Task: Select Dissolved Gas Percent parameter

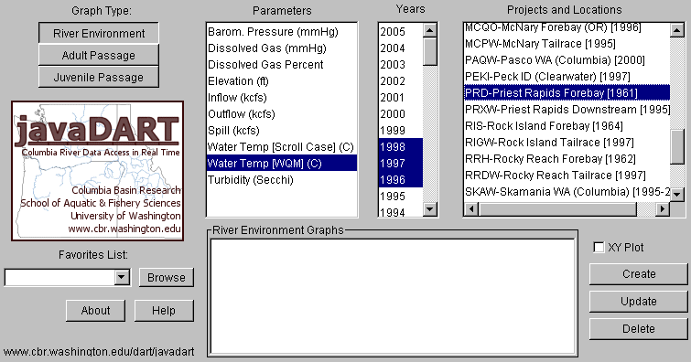Action: (x=282, y=65)
